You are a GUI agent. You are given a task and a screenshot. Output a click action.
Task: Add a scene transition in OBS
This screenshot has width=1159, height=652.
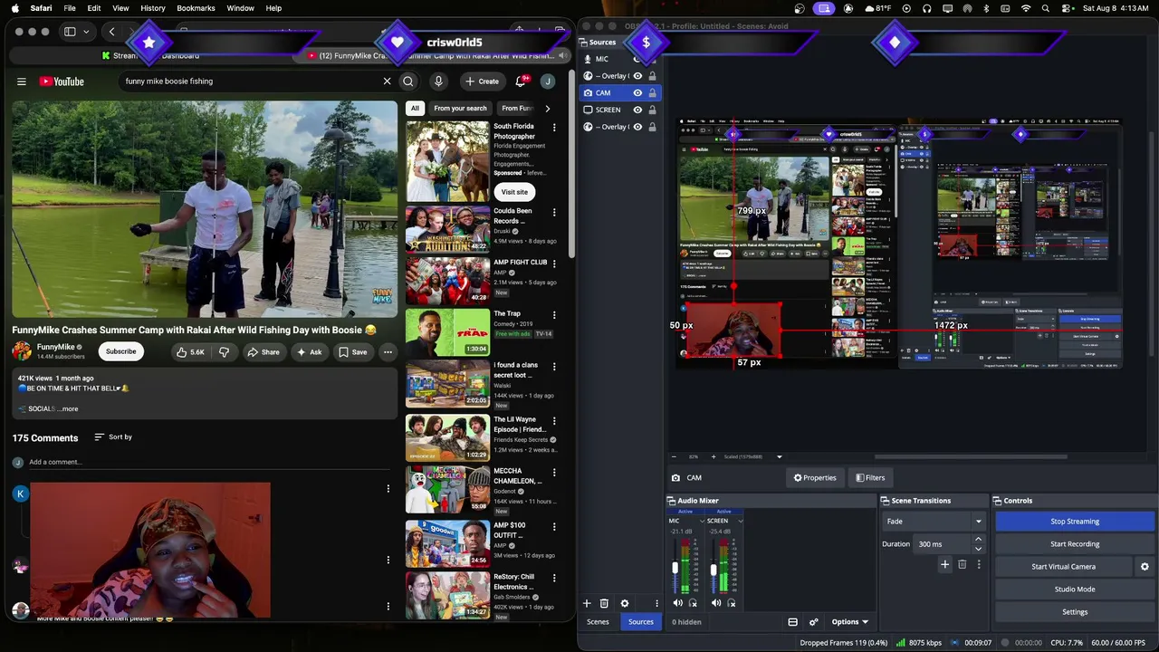pyautogui.click(x=944, y=564)
